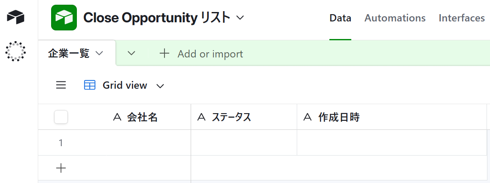Click Add or import button
Image resolution: width=490 pixels, height=183 pixels.
point(210,54)
